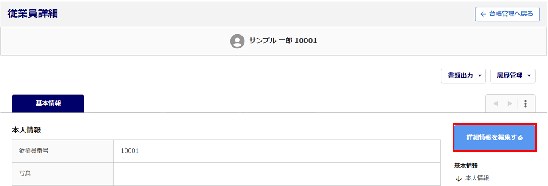Click the 従業員詳細 page title
548x186 pixels.
33,13
